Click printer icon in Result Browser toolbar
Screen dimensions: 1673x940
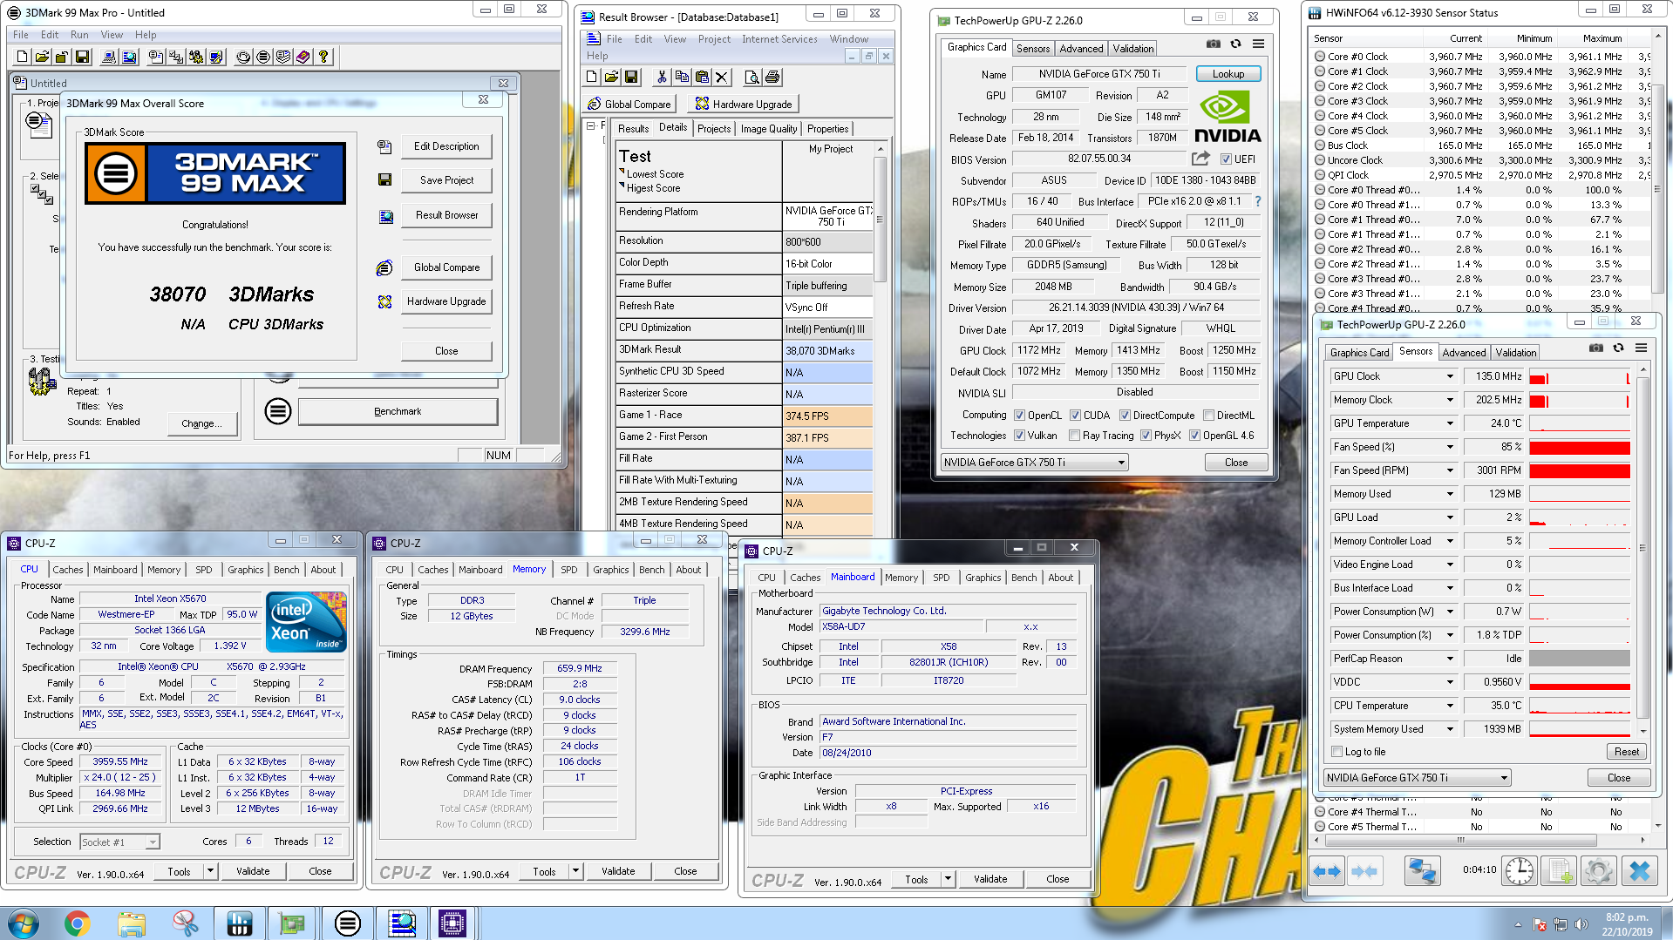(x=772, y=77)
